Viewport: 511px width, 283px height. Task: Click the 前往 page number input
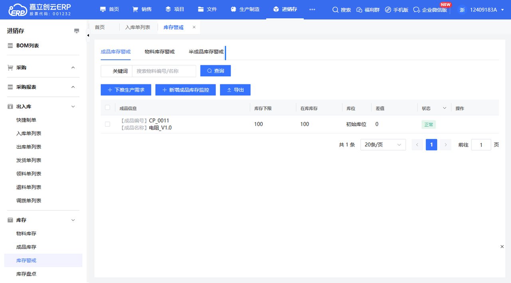pos(481,145)
